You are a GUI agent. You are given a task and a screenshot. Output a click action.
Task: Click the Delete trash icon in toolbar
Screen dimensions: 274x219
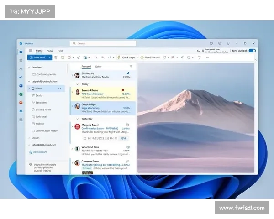pyautogui.click(x=56, y=57)
